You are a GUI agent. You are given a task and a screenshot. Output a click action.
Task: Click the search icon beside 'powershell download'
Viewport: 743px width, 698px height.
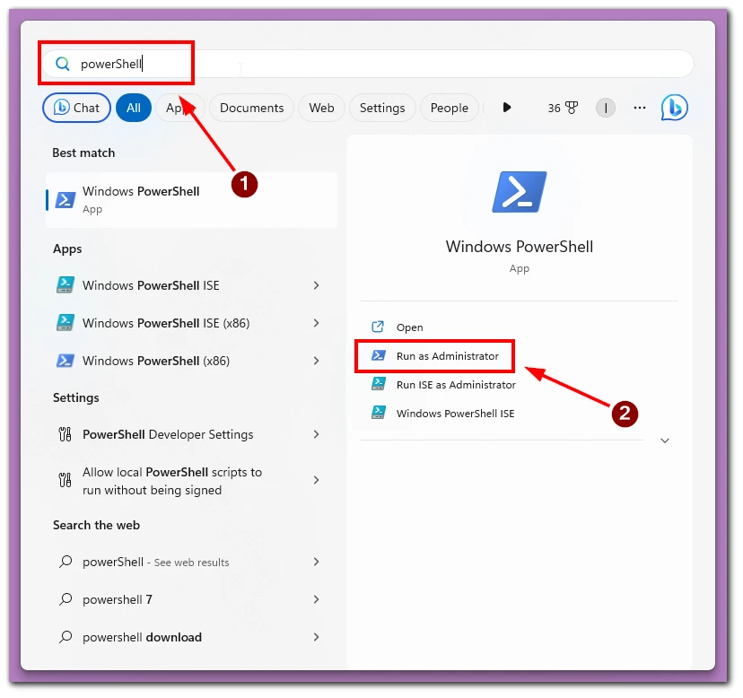tap(66, 637)
